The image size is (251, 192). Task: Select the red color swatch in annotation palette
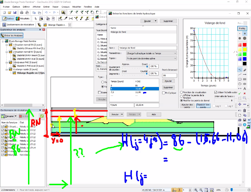[x=245, y=45]
